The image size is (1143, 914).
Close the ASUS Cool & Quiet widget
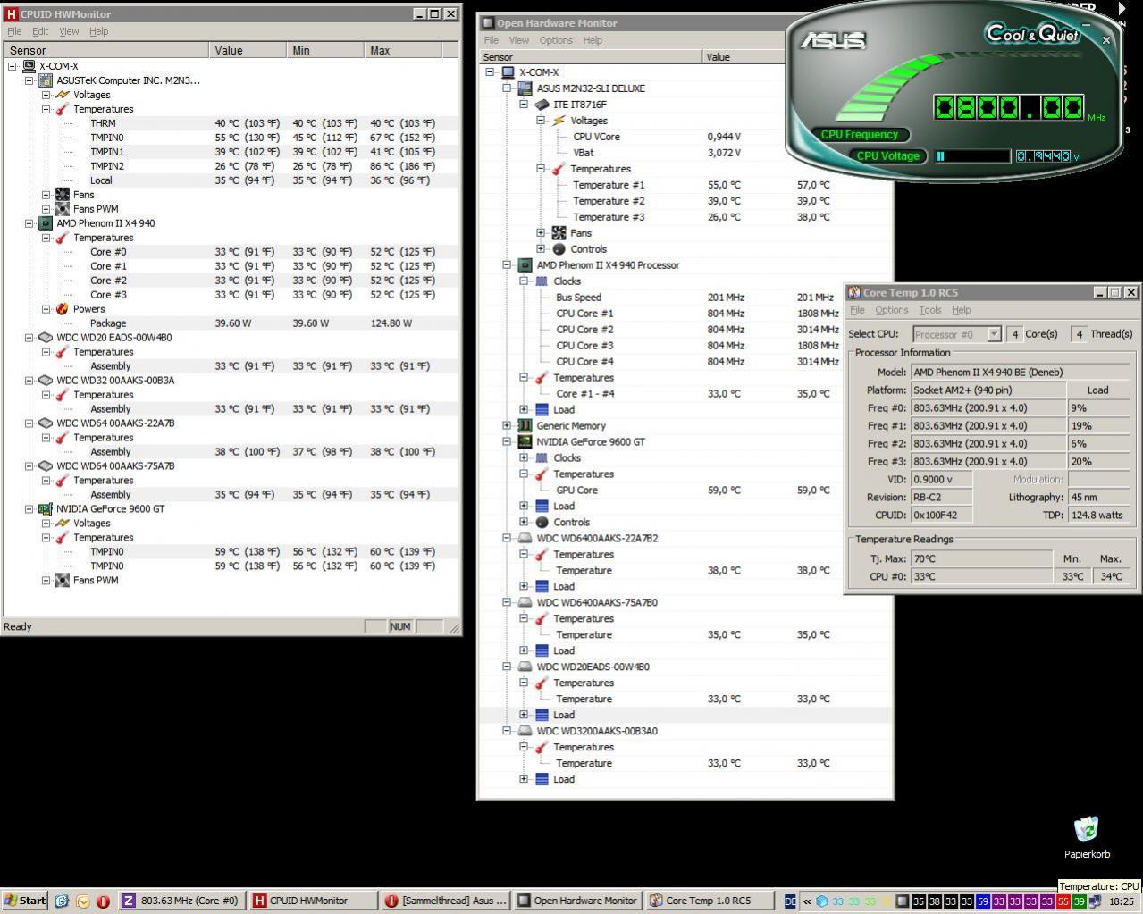1106,40
